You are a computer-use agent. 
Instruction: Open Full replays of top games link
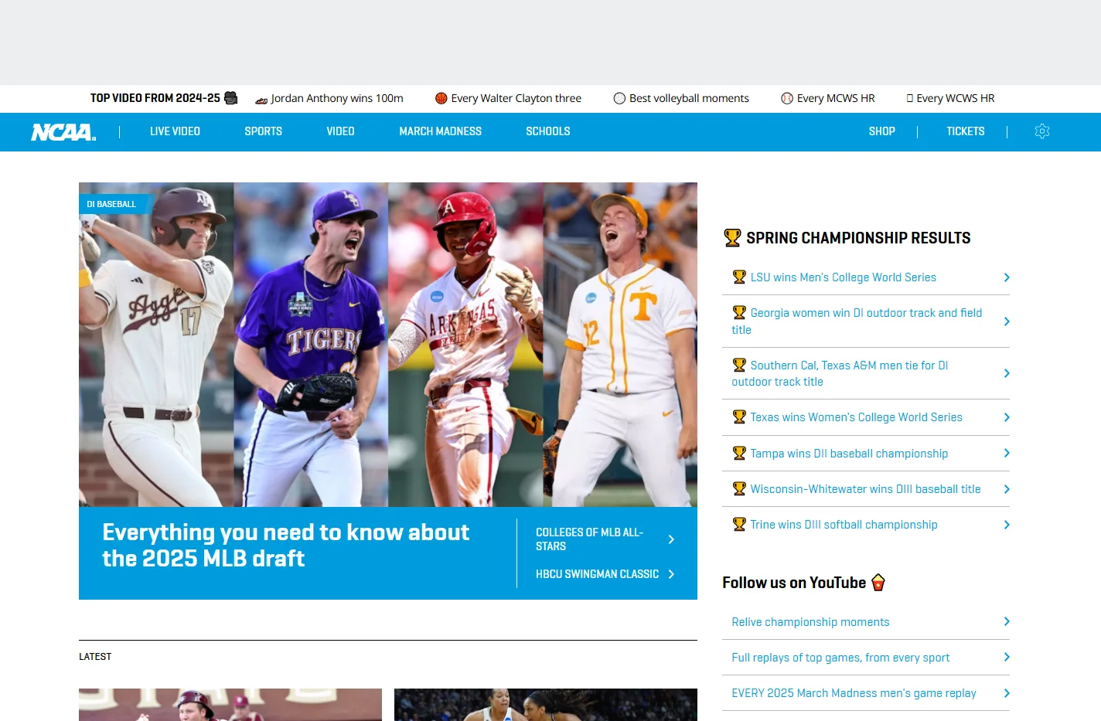click(x=840, y=658)
